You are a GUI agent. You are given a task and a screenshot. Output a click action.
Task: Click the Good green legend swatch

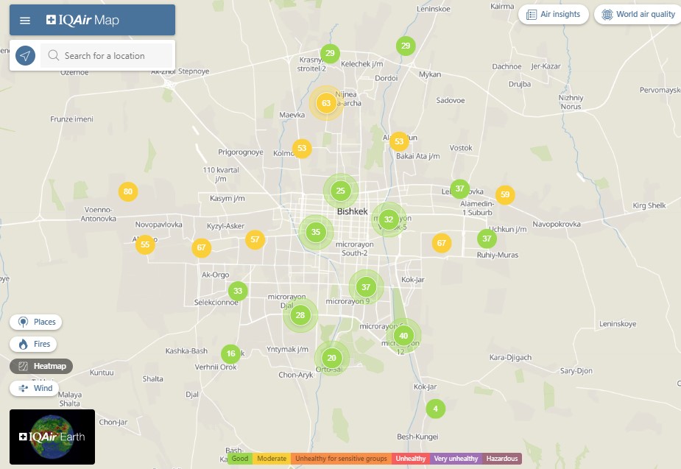239,459
